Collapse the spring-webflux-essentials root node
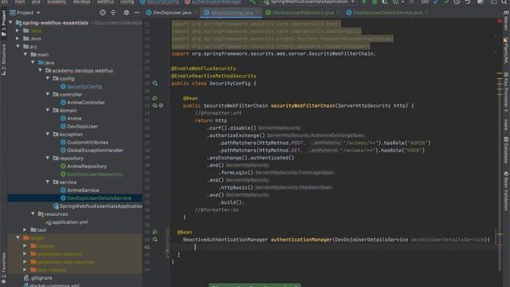This screenshot has width=510, height=287. 10,22
